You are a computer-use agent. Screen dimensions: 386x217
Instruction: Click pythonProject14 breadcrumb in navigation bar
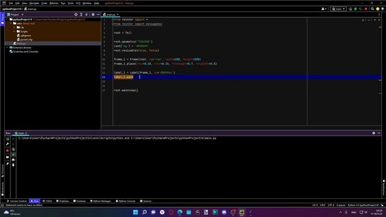(x=12, y=9)
